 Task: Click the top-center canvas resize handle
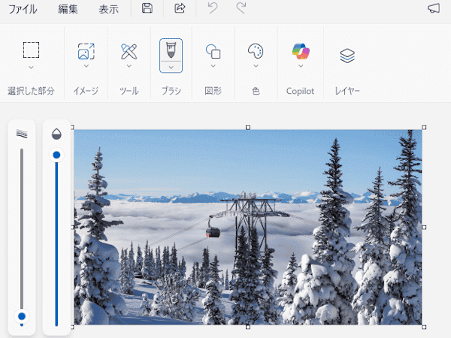tap(248, 128)
